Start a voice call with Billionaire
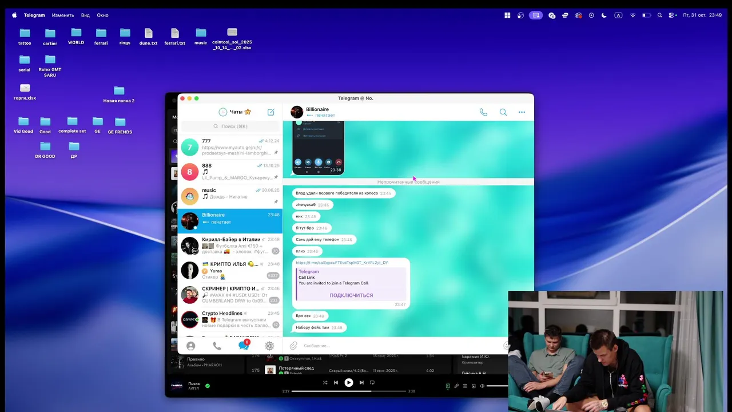The height and width of the screenshot is (412, 732). (483, 112)
